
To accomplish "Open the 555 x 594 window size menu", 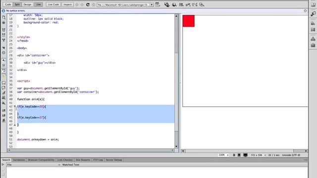I will click(258, 155).
